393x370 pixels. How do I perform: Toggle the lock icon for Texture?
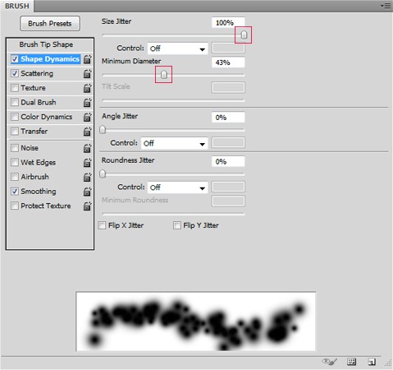click(87, 88)
